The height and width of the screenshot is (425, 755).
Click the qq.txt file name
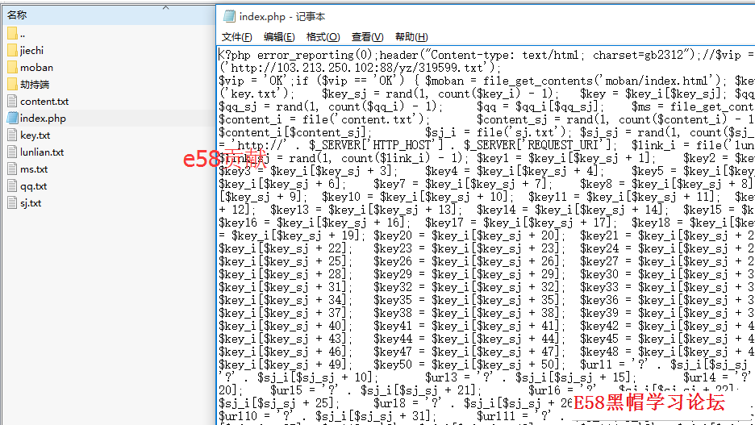[x=33, y=186]
